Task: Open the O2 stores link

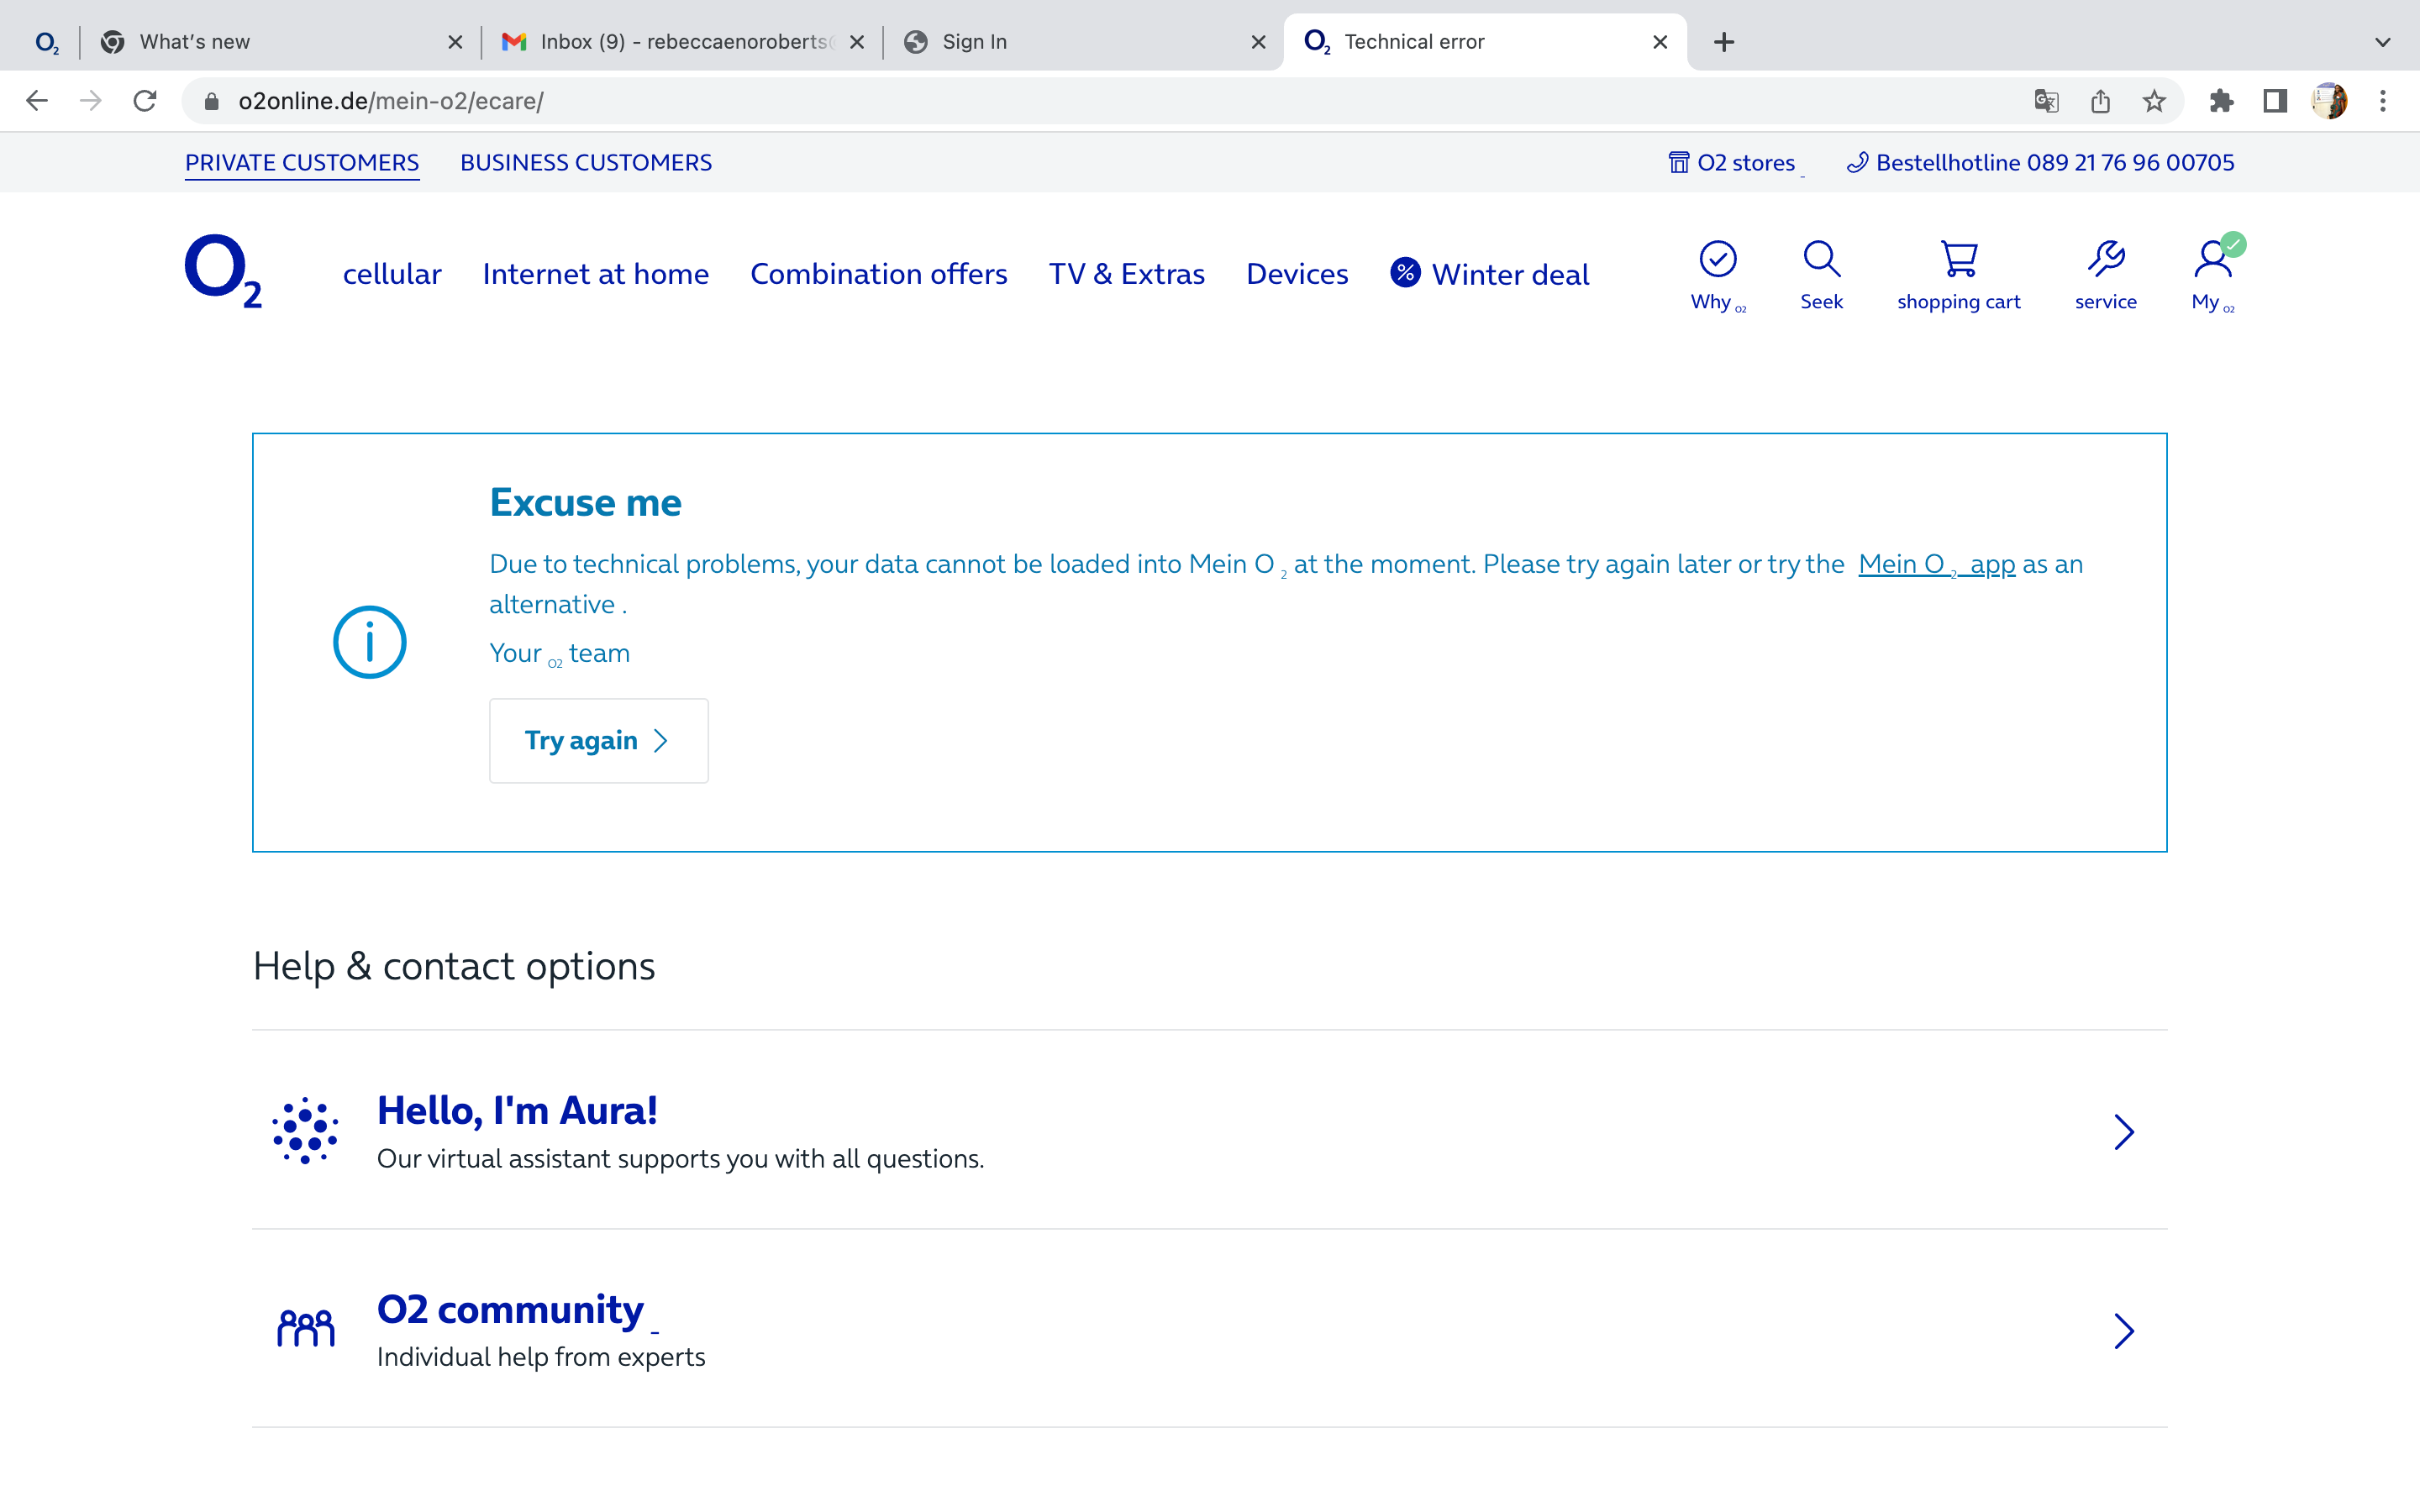Action: pyautogui.click(x=1746, y=162)
